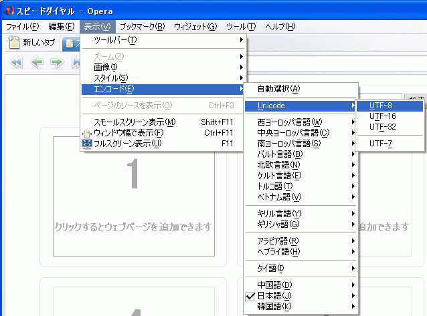Choose UTF-8 encoding
427x316 pixels.
click(390, 106)
